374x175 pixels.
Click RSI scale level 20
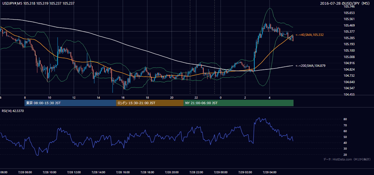click(345, 155)
